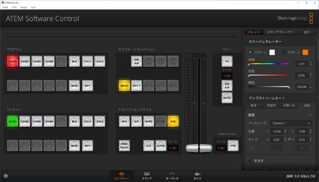319x182 pixels.
Task: Step the 輝度 luminance value spinner
Action: click(311, 87)
